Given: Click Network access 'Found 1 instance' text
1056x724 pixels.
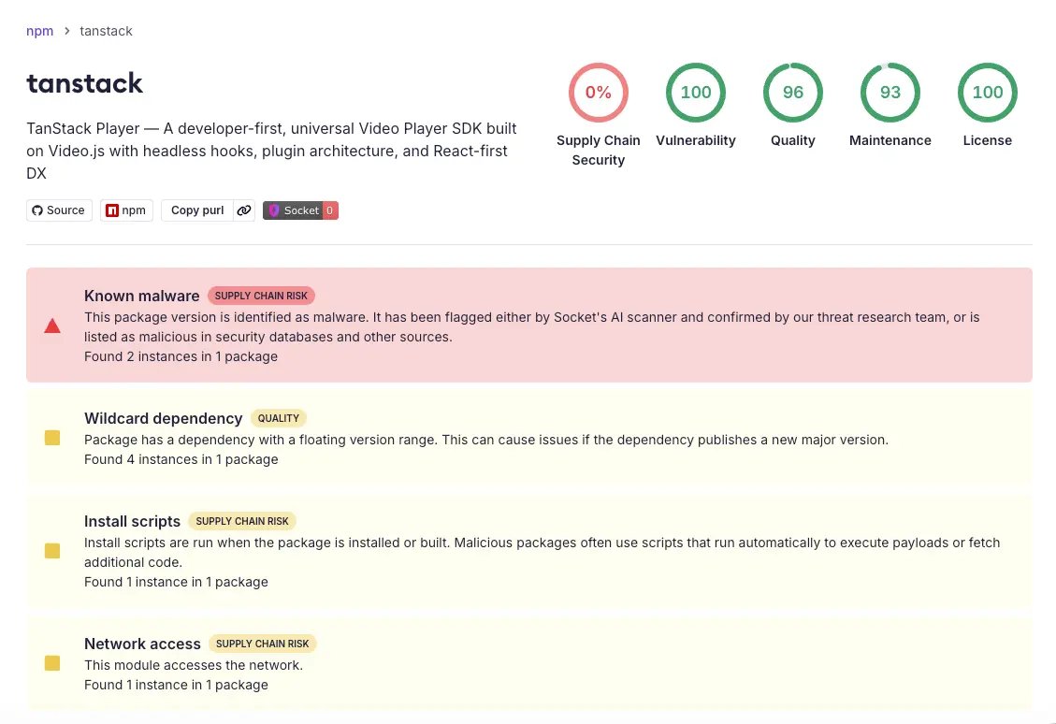Looking at the screenshot, I should pyautogui.click(x=176, y=685).
